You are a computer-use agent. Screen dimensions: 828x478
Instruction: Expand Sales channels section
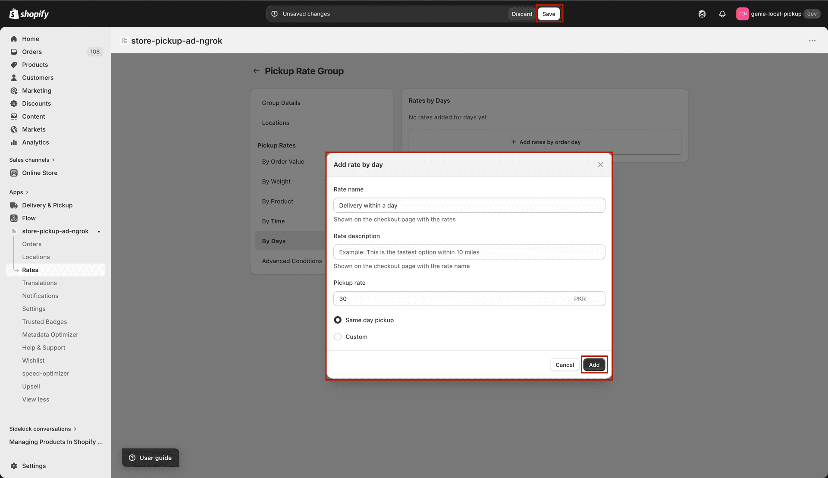click(32, 160)
